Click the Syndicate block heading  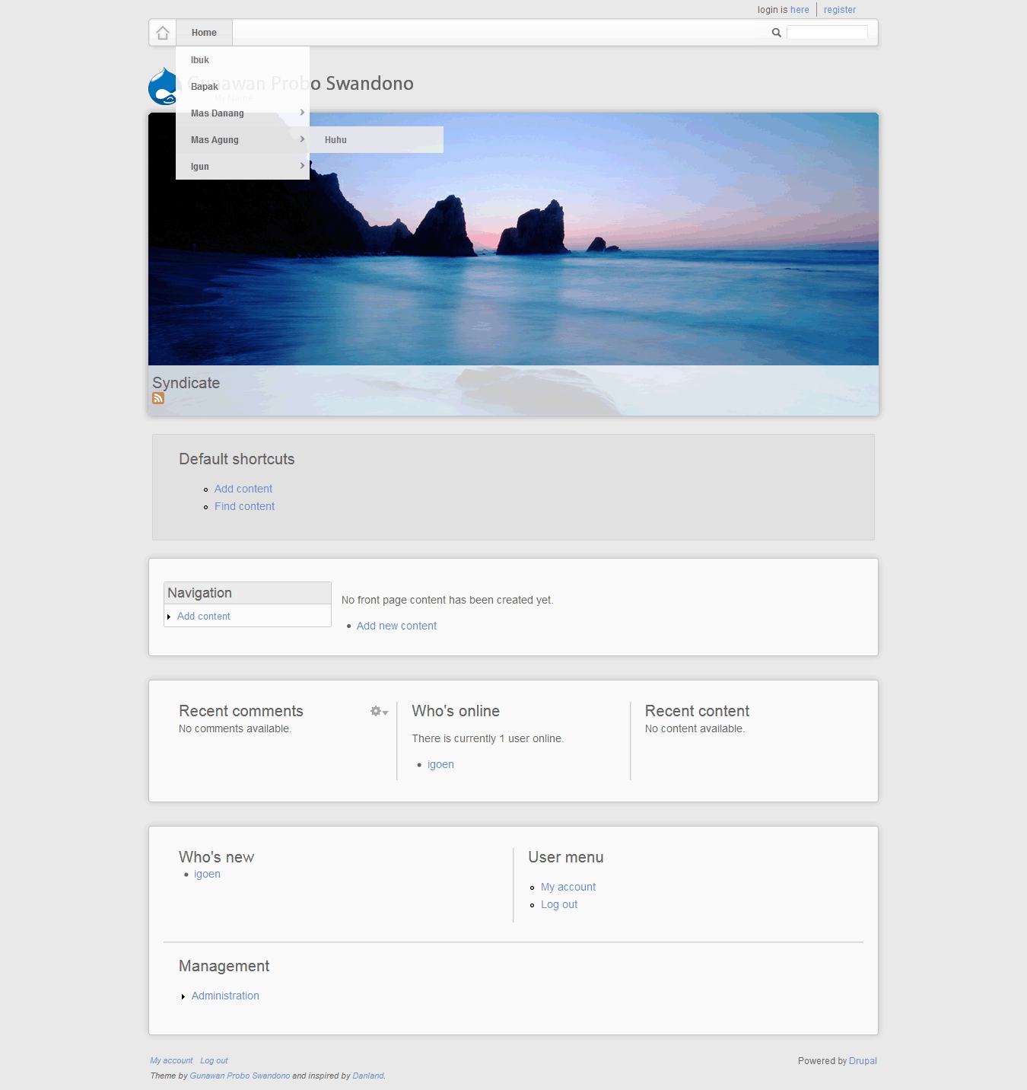(x=186, y=383)
